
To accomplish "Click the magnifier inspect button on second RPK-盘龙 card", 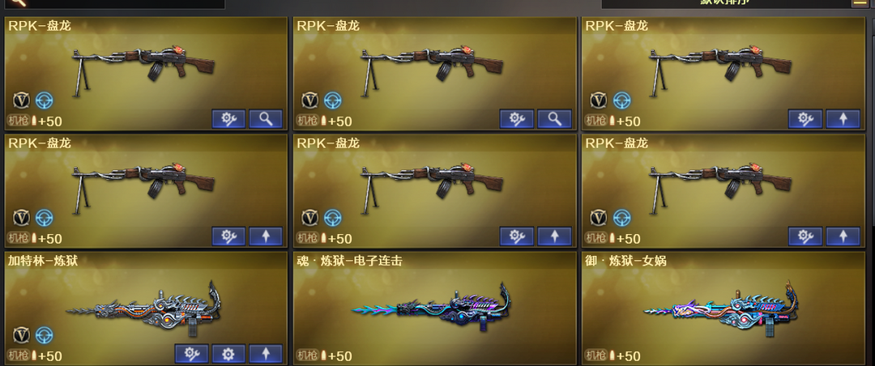I will pyautogui.click(x=554, y=119).
